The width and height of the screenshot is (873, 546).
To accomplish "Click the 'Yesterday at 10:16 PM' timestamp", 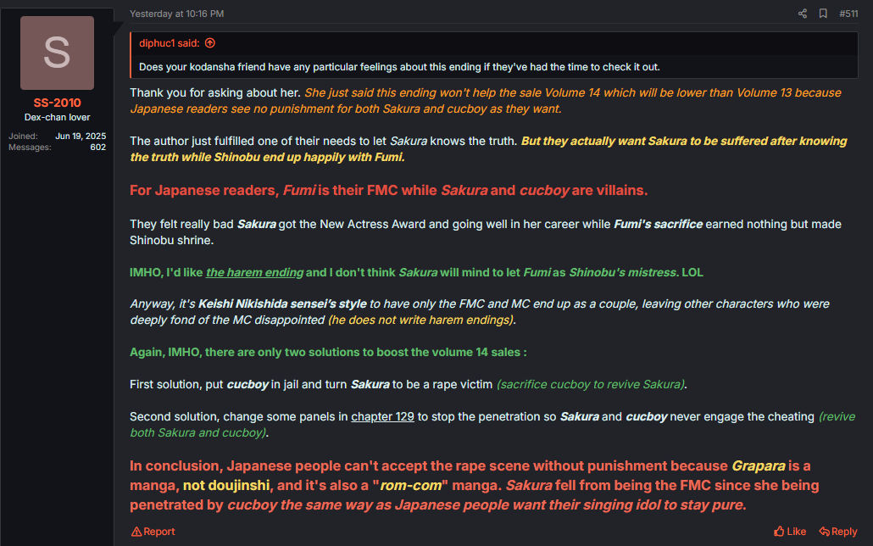I will coord(176,14).
